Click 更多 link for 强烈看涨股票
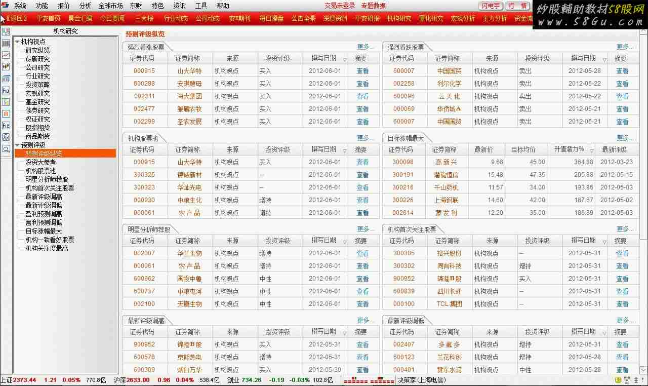 366,47
